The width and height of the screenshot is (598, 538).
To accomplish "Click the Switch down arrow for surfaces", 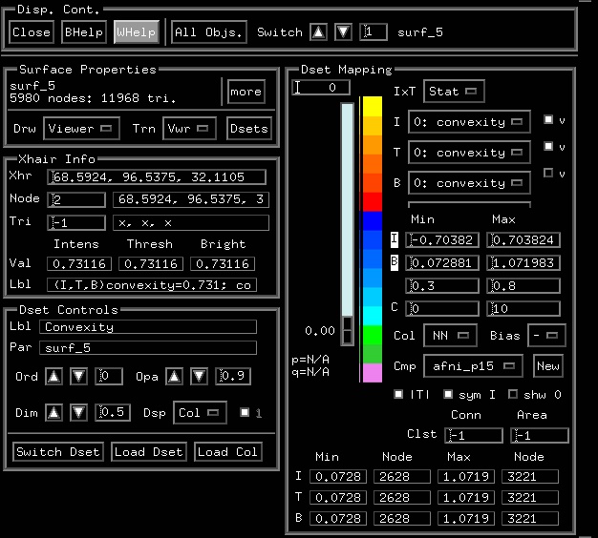I will point(343,32).
